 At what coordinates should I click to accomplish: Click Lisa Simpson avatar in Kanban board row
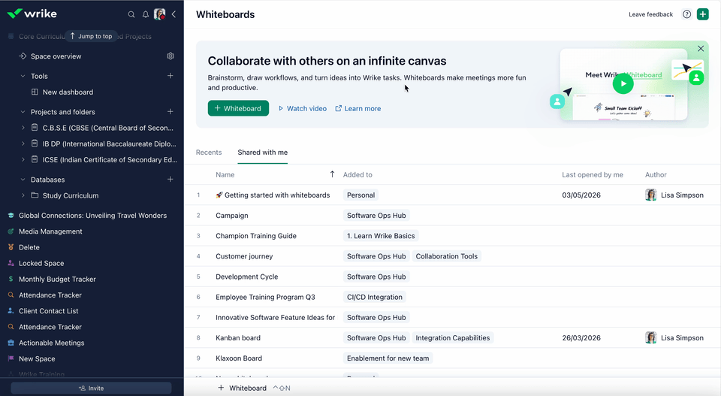pos(650,337)
